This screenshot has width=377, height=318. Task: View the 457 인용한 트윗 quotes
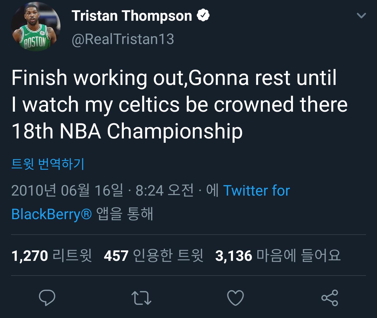pyautogui.click(x=153, y=256)
